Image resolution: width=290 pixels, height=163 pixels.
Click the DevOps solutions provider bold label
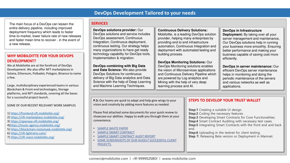(x=115, y=30)
